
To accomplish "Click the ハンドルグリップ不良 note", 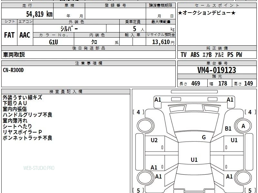I will pyautogui.click(x=27, y=115).
